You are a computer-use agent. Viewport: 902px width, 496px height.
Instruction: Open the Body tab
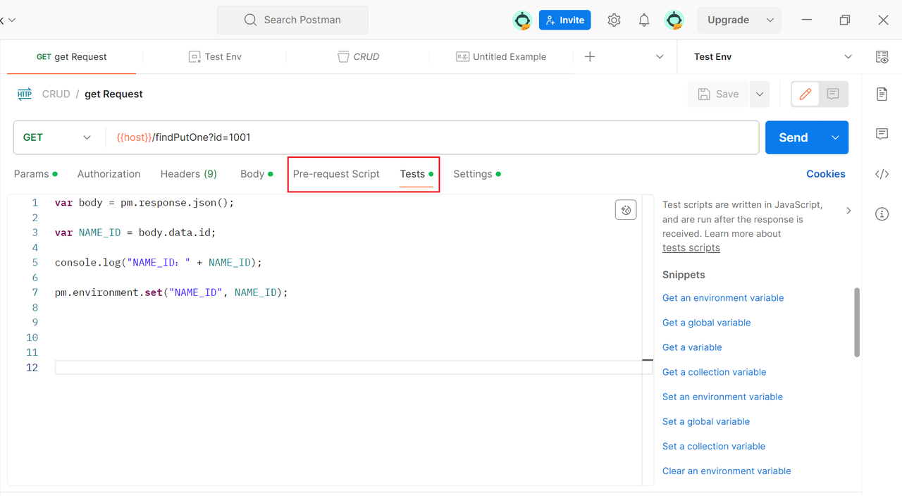tap(257, 174)
